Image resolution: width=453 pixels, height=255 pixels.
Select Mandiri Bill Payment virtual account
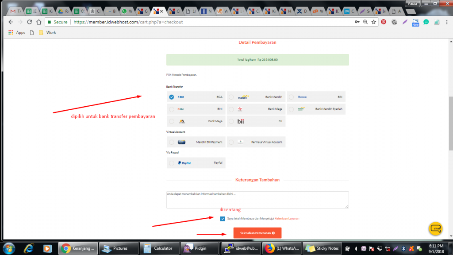click(196, 142)
